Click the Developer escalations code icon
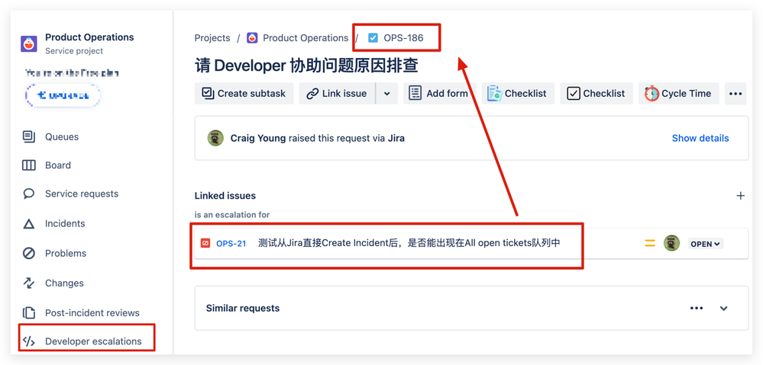Viewport: 763px width, 365px height. point(29,341)
